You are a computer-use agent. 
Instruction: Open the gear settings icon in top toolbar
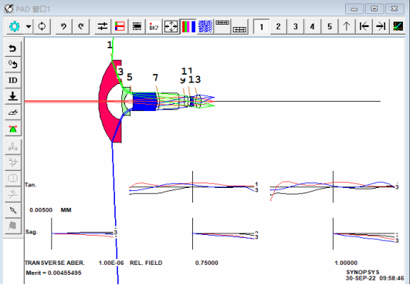point(15,27)
